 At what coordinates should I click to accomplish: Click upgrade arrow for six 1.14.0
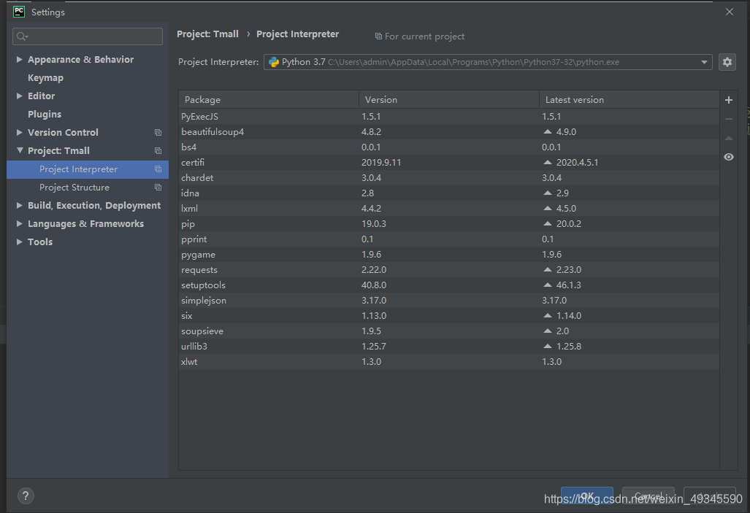pyautogui.click(x=548, y=315)
